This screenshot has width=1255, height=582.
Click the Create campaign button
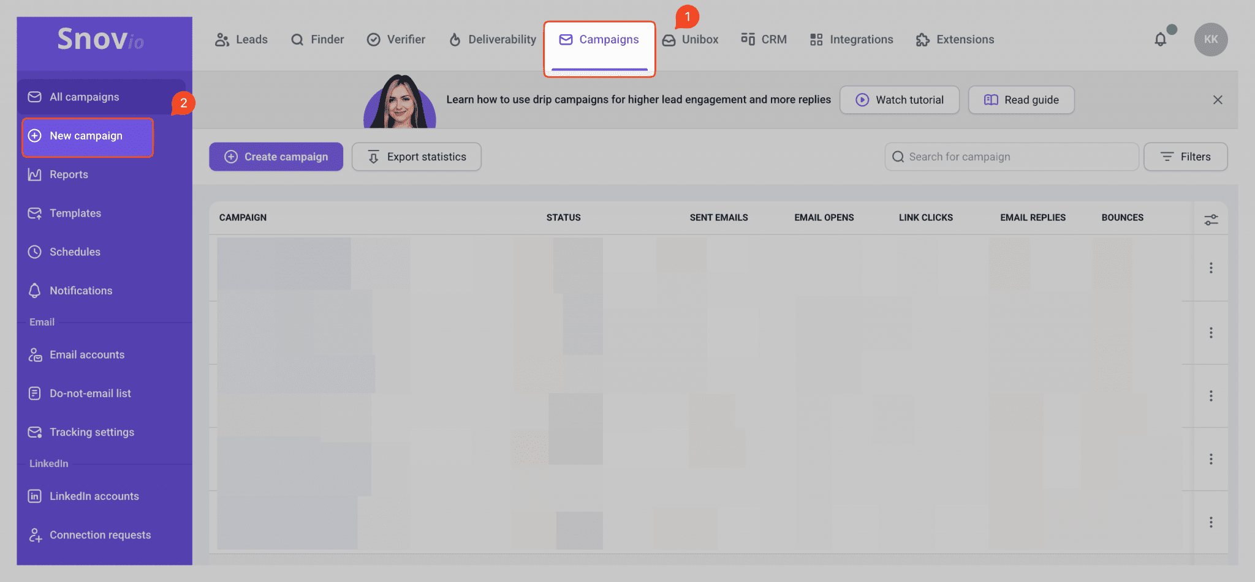276,157
